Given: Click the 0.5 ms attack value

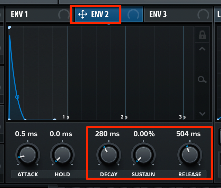Looking at the screenshot, I should click(x=26, y=134).
